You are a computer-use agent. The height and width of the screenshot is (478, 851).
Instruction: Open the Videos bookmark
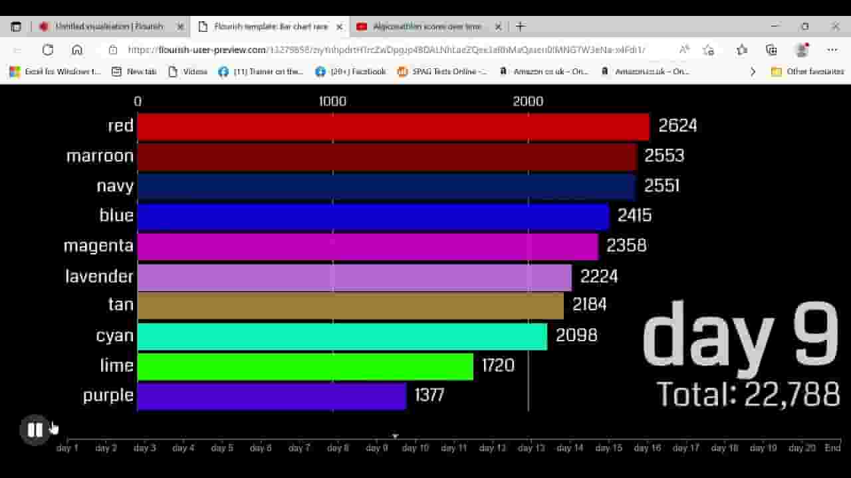pyautogui.click(x=187, y=72)
